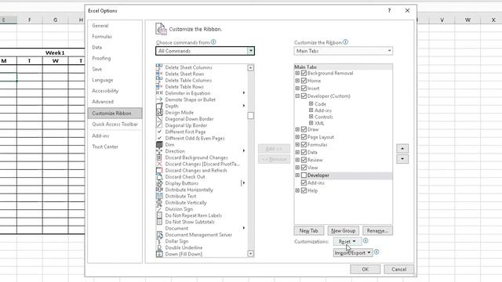Viewport: 502px width, 282px height.
Task: Collapse the Developer (Custom) tree node
Action: (x=297, y=96)
